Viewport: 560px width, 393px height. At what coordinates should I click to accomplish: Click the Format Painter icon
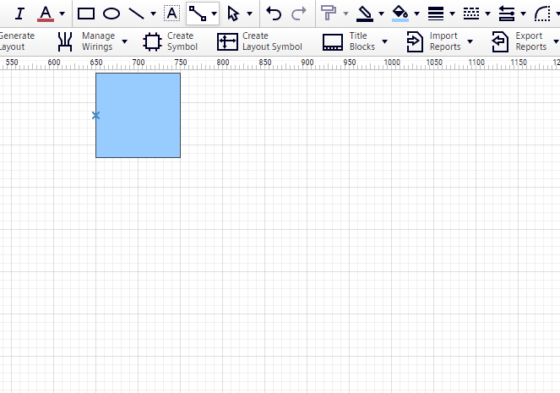pos(329,13)
